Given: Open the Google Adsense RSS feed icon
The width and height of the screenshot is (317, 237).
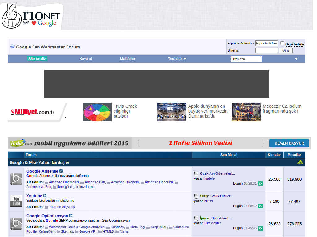Looking at the screenshot, I should point(61,171).
